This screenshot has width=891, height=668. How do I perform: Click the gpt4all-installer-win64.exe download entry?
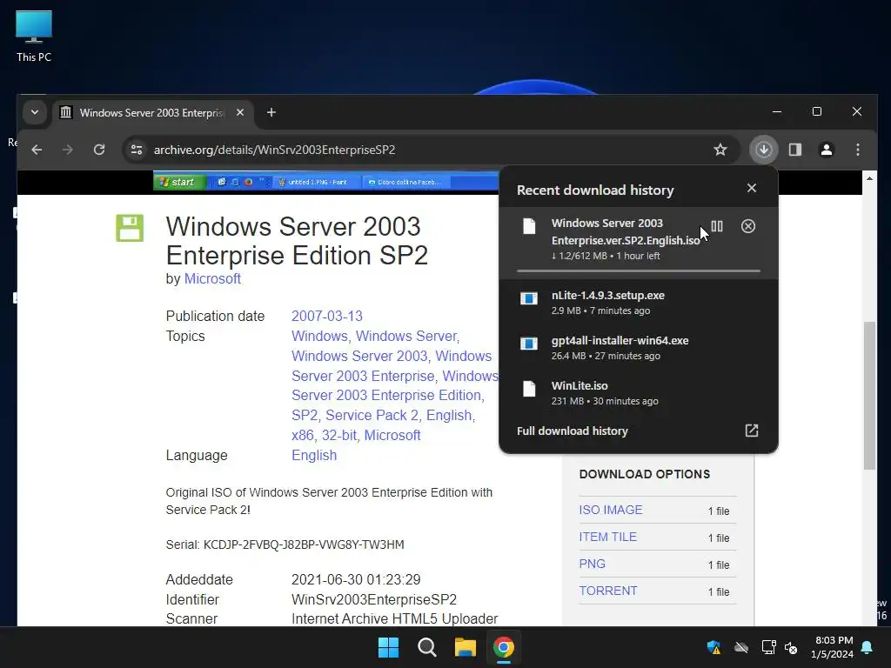coord(638,348)
